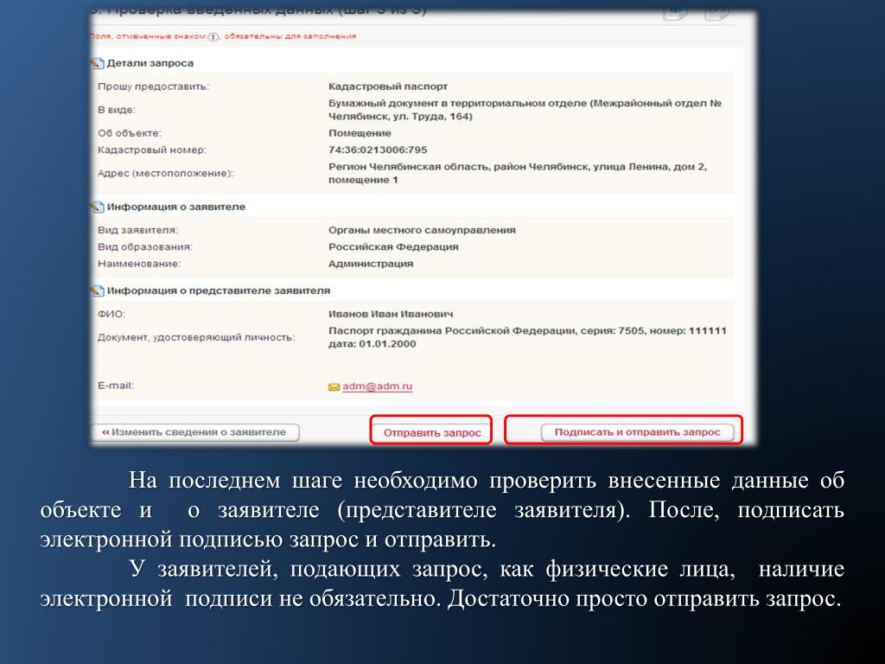
Task: Click the ФИО label
Action: tap(111, 314)
